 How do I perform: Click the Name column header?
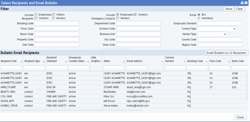tap(107, 61)
